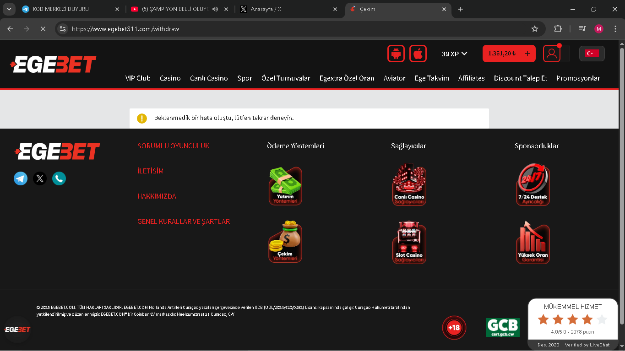The width and height of the screenshot is (625, 351).
Task: Open Egextra Özel Oran menu item
Action: (x=347, y=78)
